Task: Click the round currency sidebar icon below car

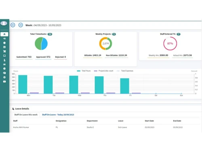Action: point(4,69)
